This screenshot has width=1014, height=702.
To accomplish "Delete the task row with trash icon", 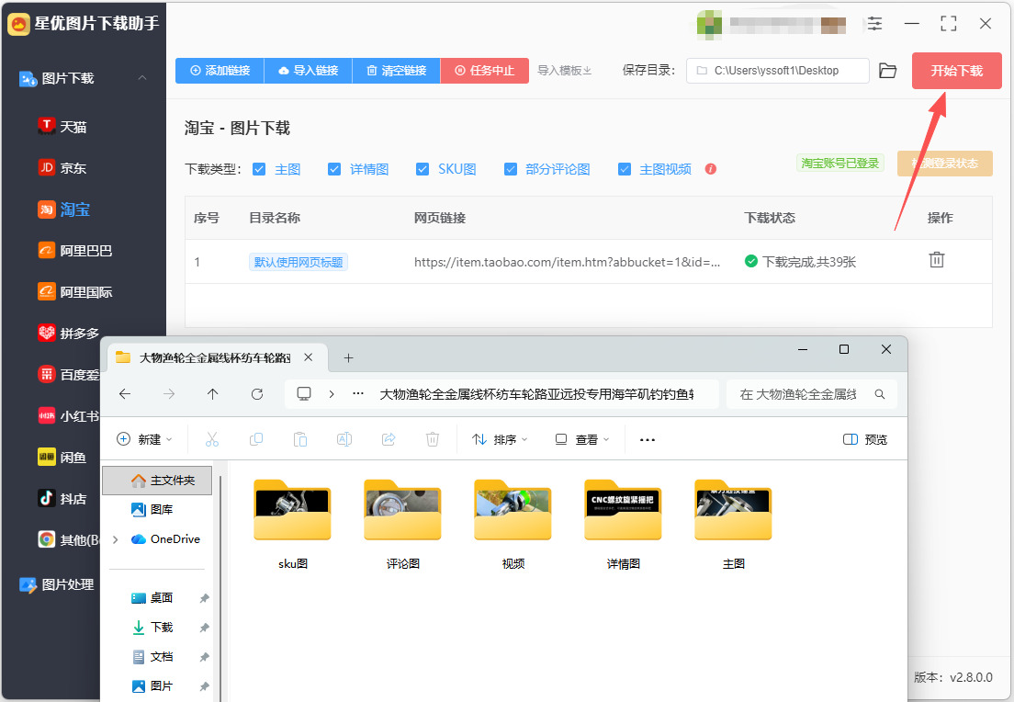I will [937, 260].
